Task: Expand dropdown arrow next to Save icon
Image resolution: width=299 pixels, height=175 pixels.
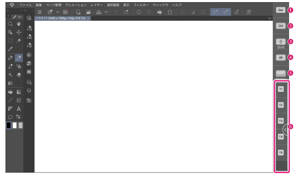Action: tap(106, 12)
